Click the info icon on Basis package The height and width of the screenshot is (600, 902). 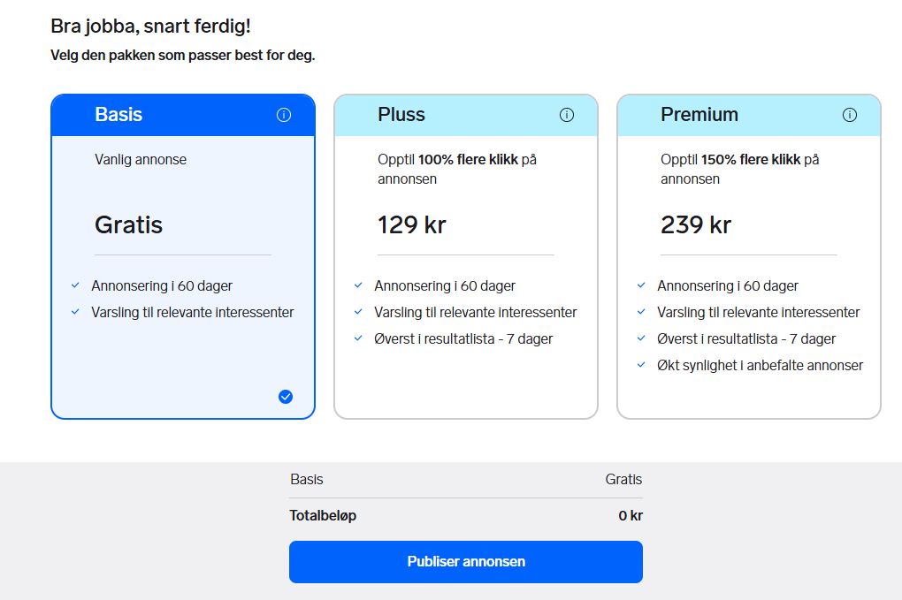(284, 115)
